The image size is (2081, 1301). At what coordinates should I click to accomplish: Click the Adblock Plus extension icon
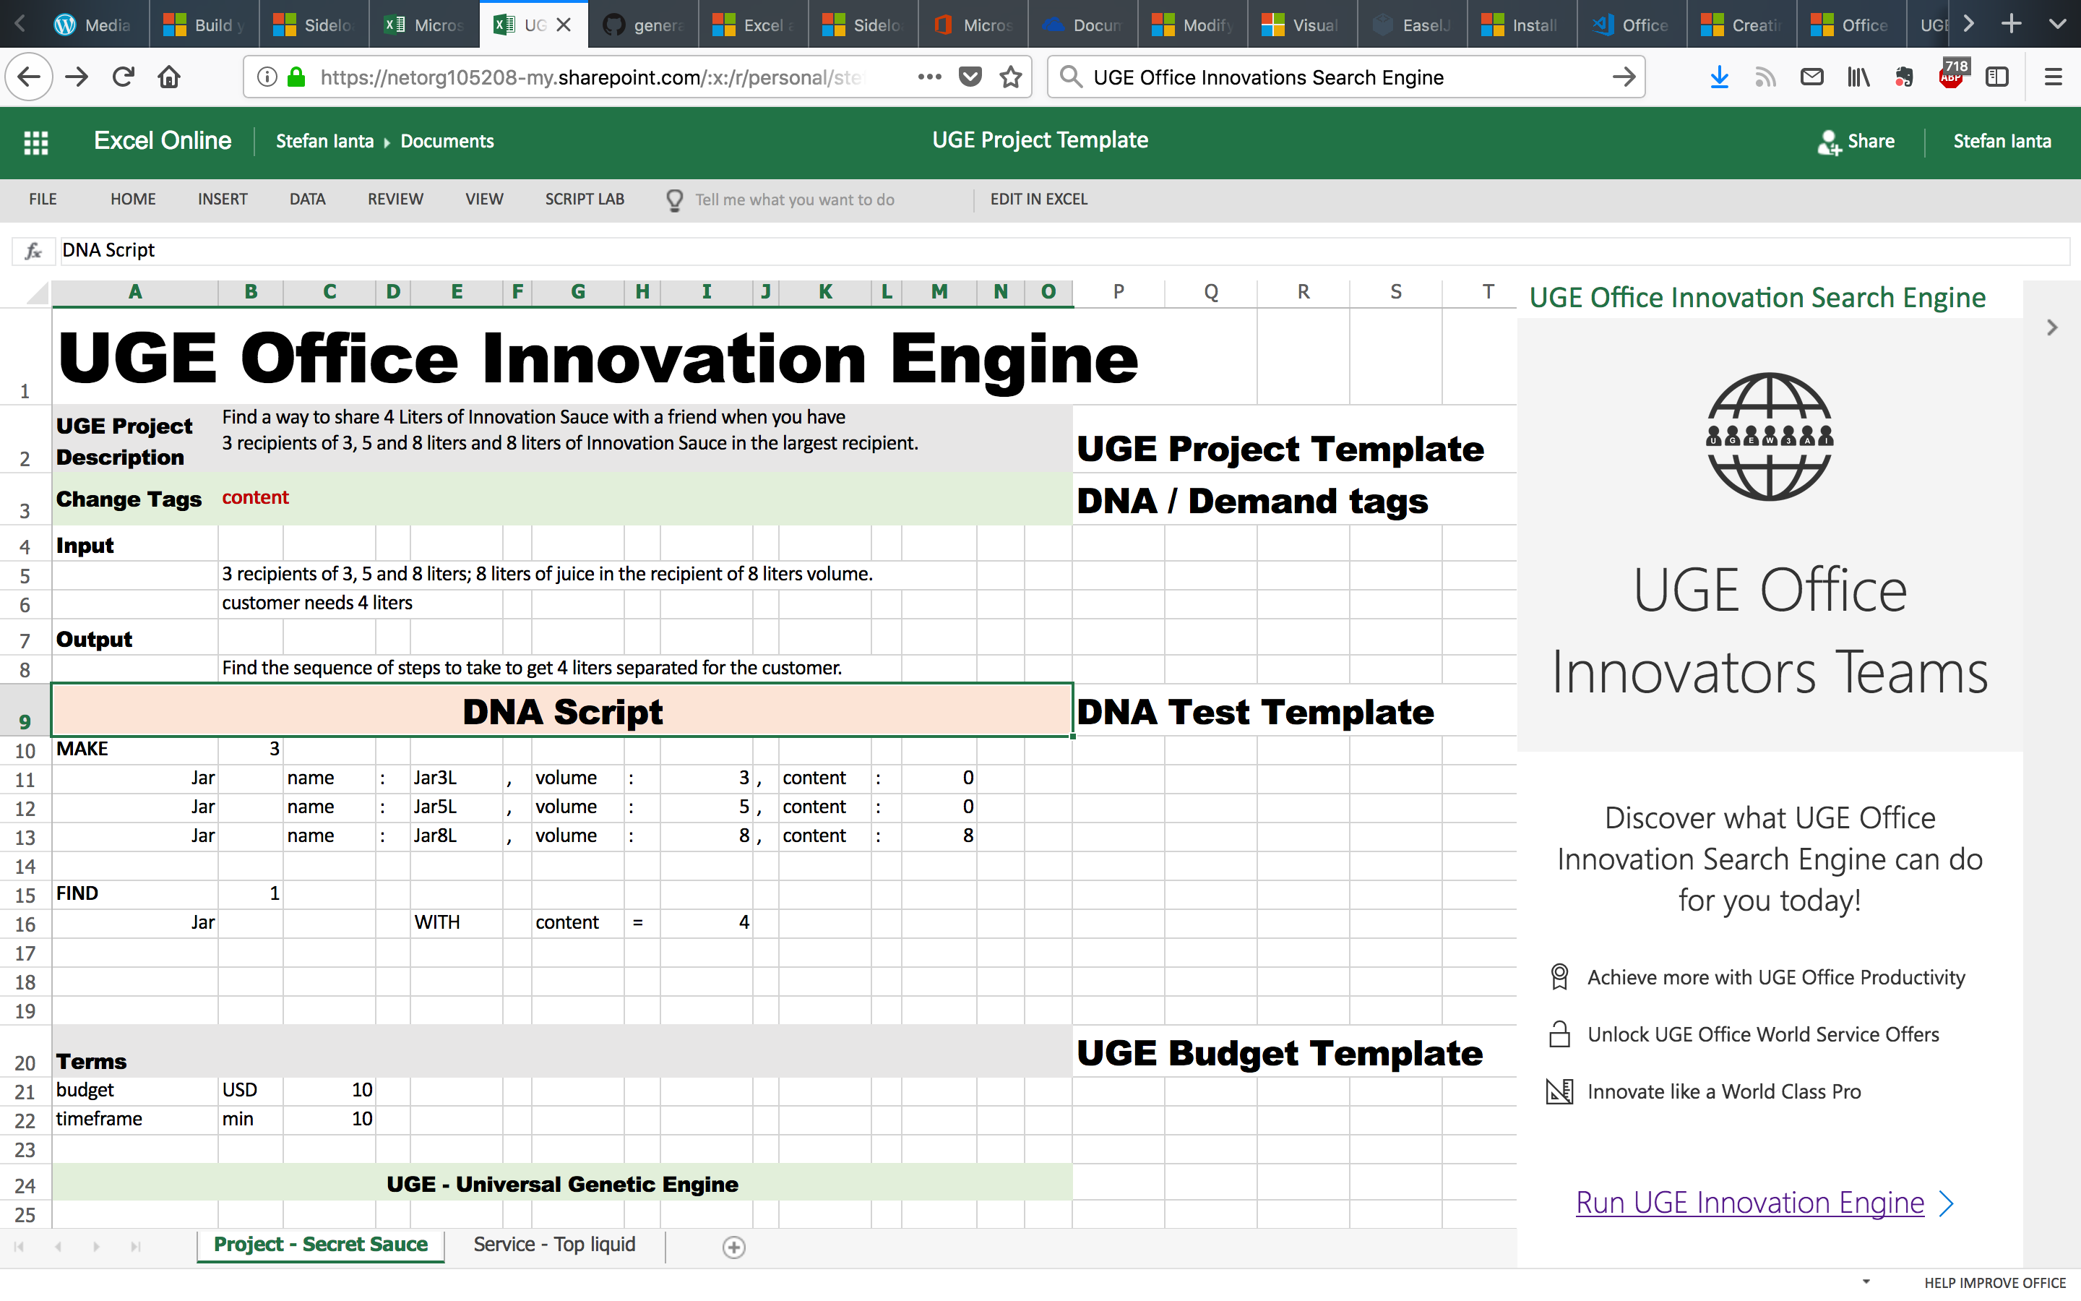coord(1951,77)
